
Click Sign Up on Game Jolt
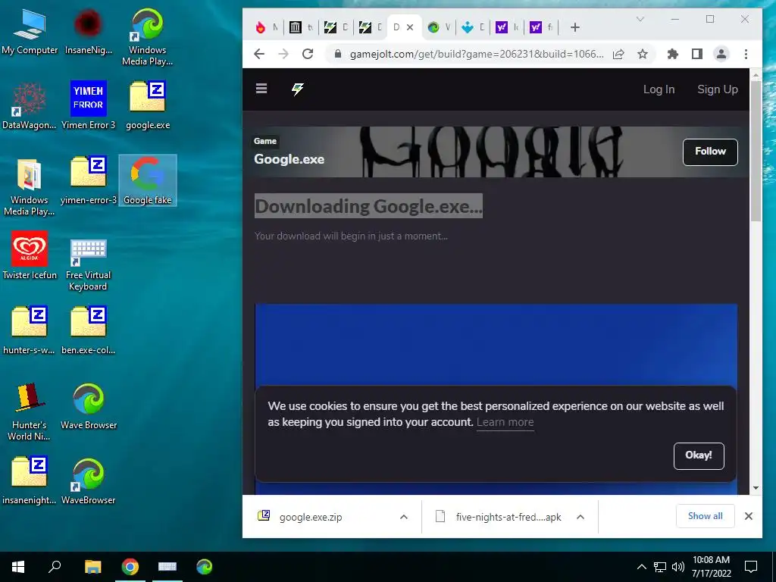718,89
